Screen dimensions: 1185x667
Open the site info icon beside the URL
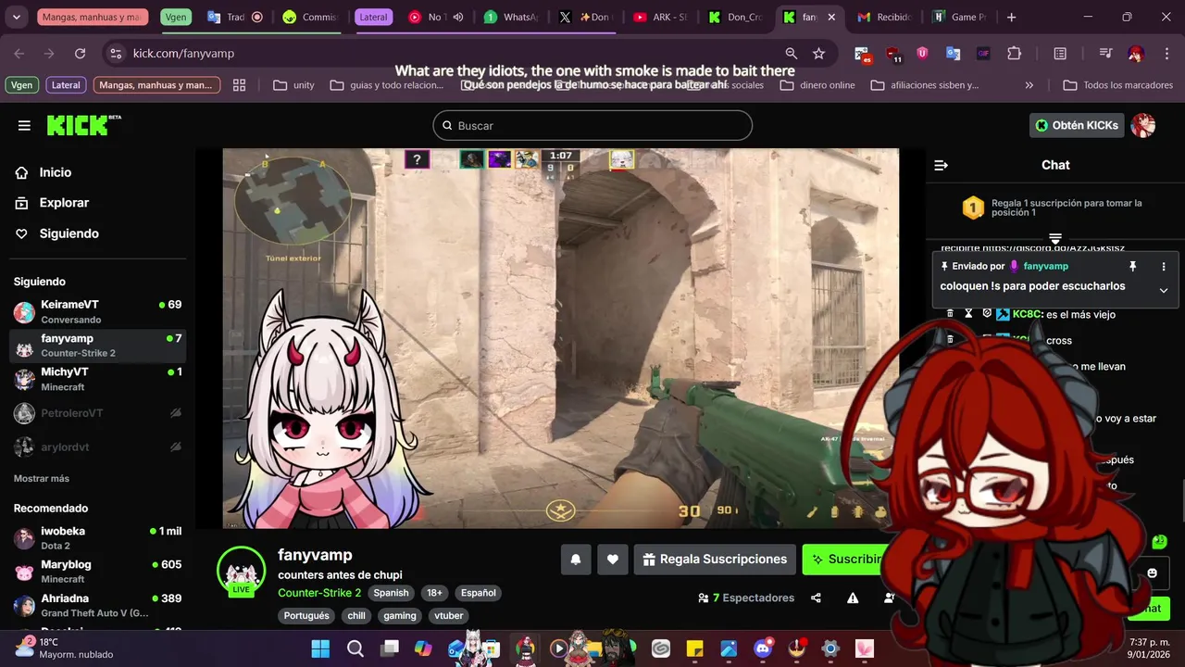click(115, 54)
